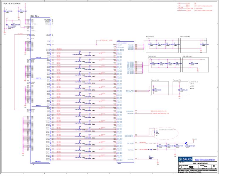
Task: Click the Galaxy logo in title block
Action: pos(186,159)
